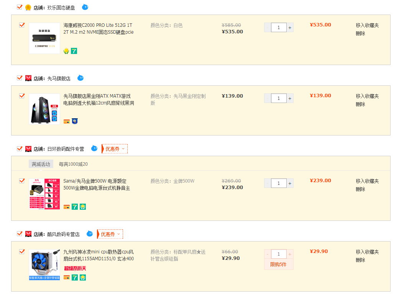Uncheck the 先马黑金刚 case item checkbox
394x297 pixels.
(22, 96)
